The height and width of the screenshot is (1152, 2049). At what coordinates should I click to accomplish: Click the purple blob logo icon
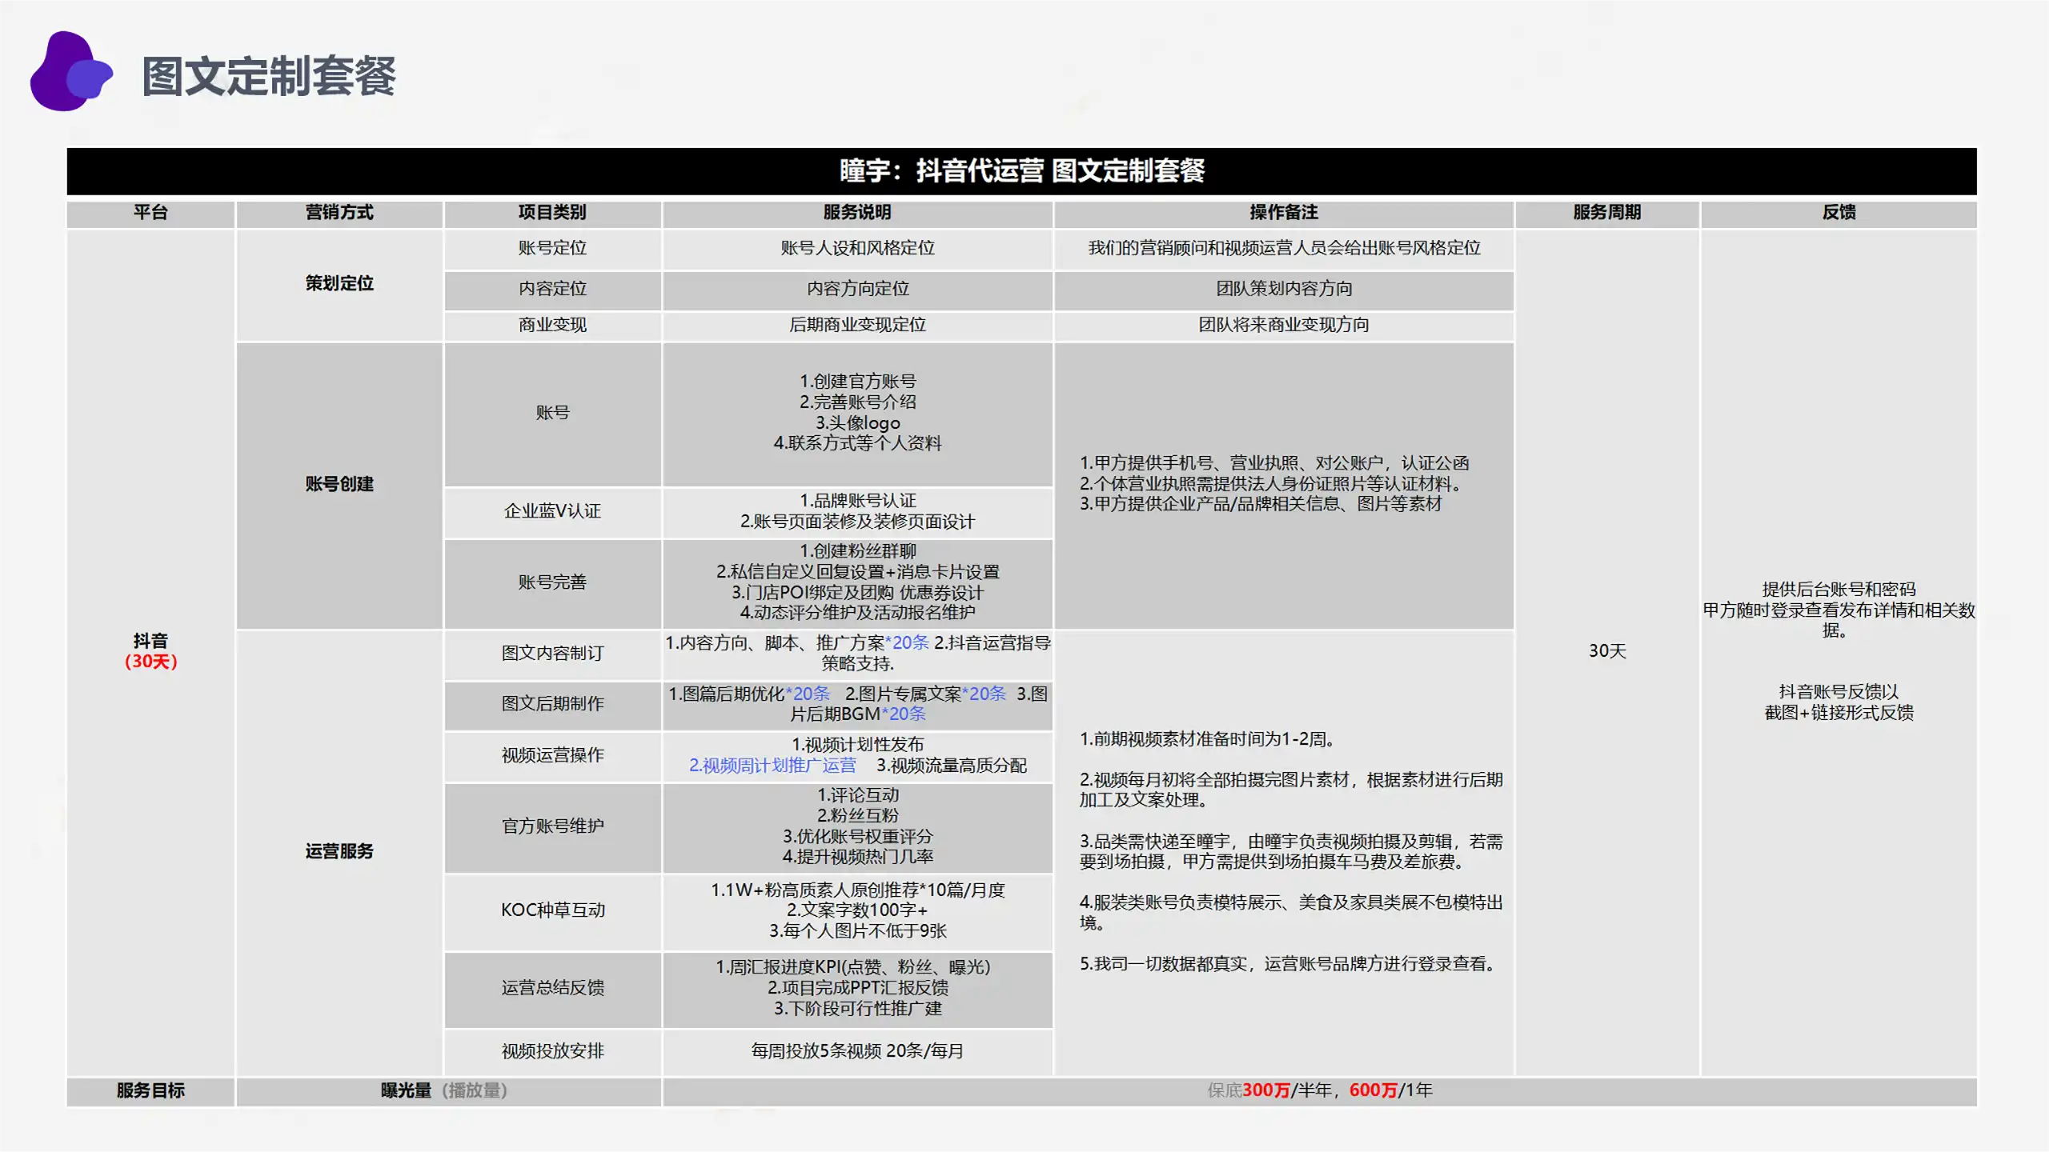[x=71, y=72]
